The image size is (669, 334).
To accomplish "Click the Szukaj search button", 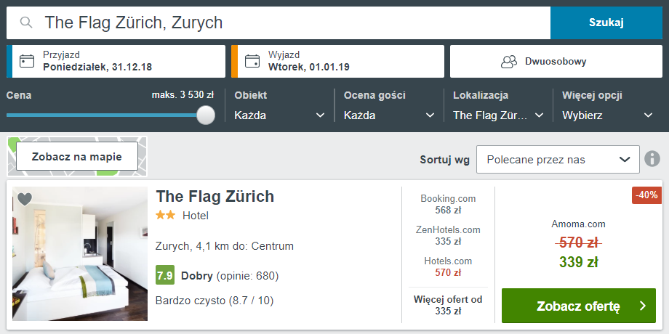I will [x=606, y=23].
